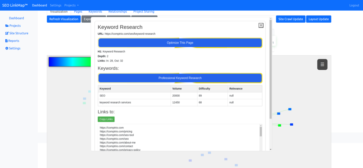Click the bright green node in graph
Viewport: 363px width, 168px height.
tap(279, 125)
